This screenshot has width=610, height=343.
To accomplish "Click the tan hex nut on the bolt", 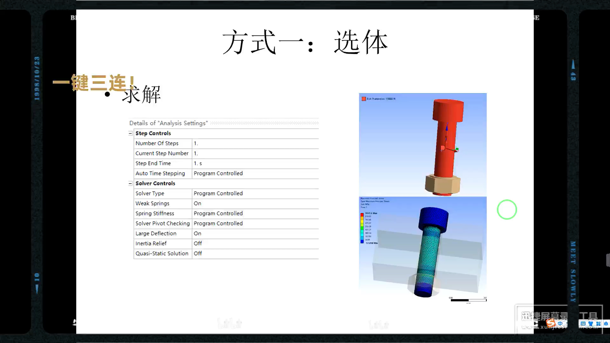I will coord(442,184).
